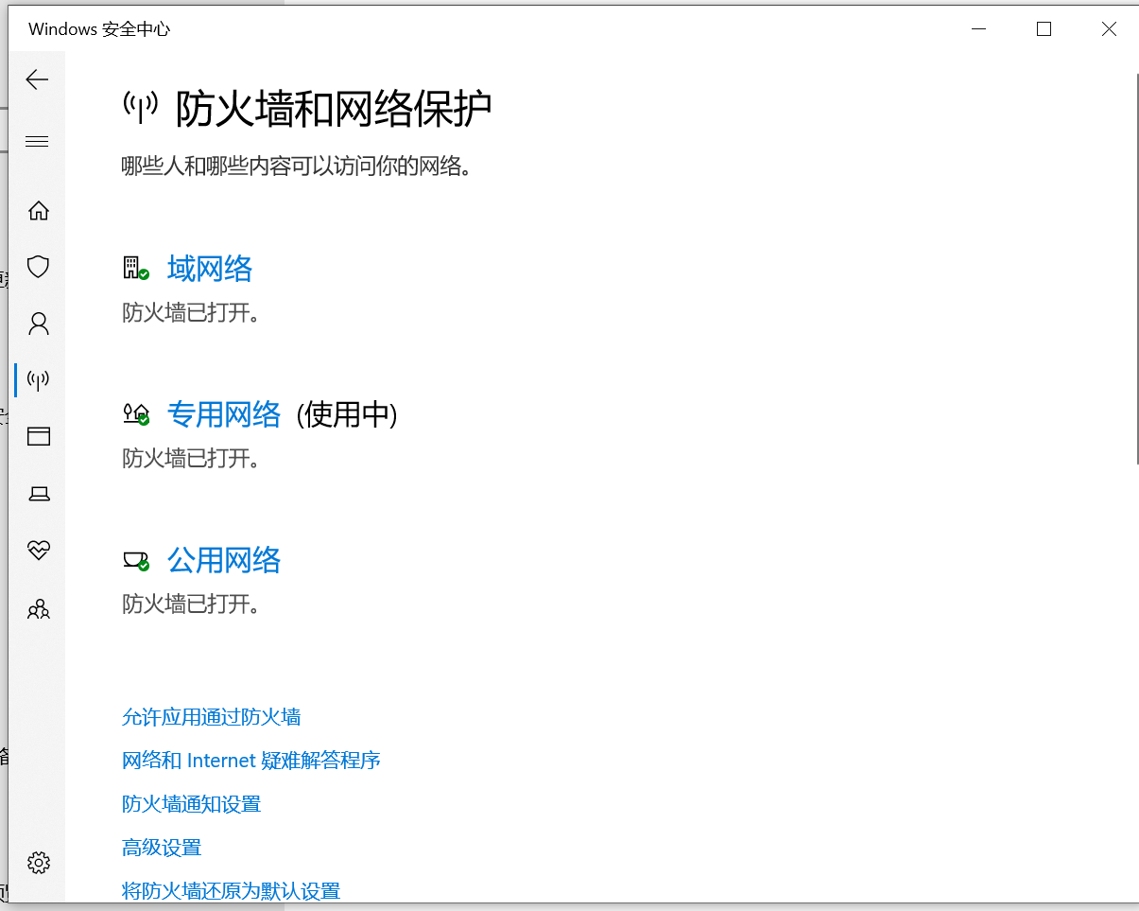Screen dimensions: 1139x911
Task: Go back with the back arrow
Action: [x=37, y=79]
